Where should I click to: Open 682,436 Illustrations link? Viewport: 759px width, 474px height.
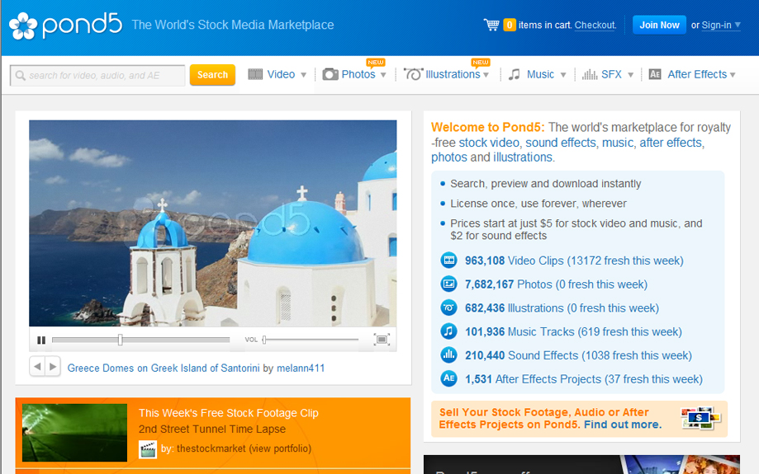click(562, 308)
